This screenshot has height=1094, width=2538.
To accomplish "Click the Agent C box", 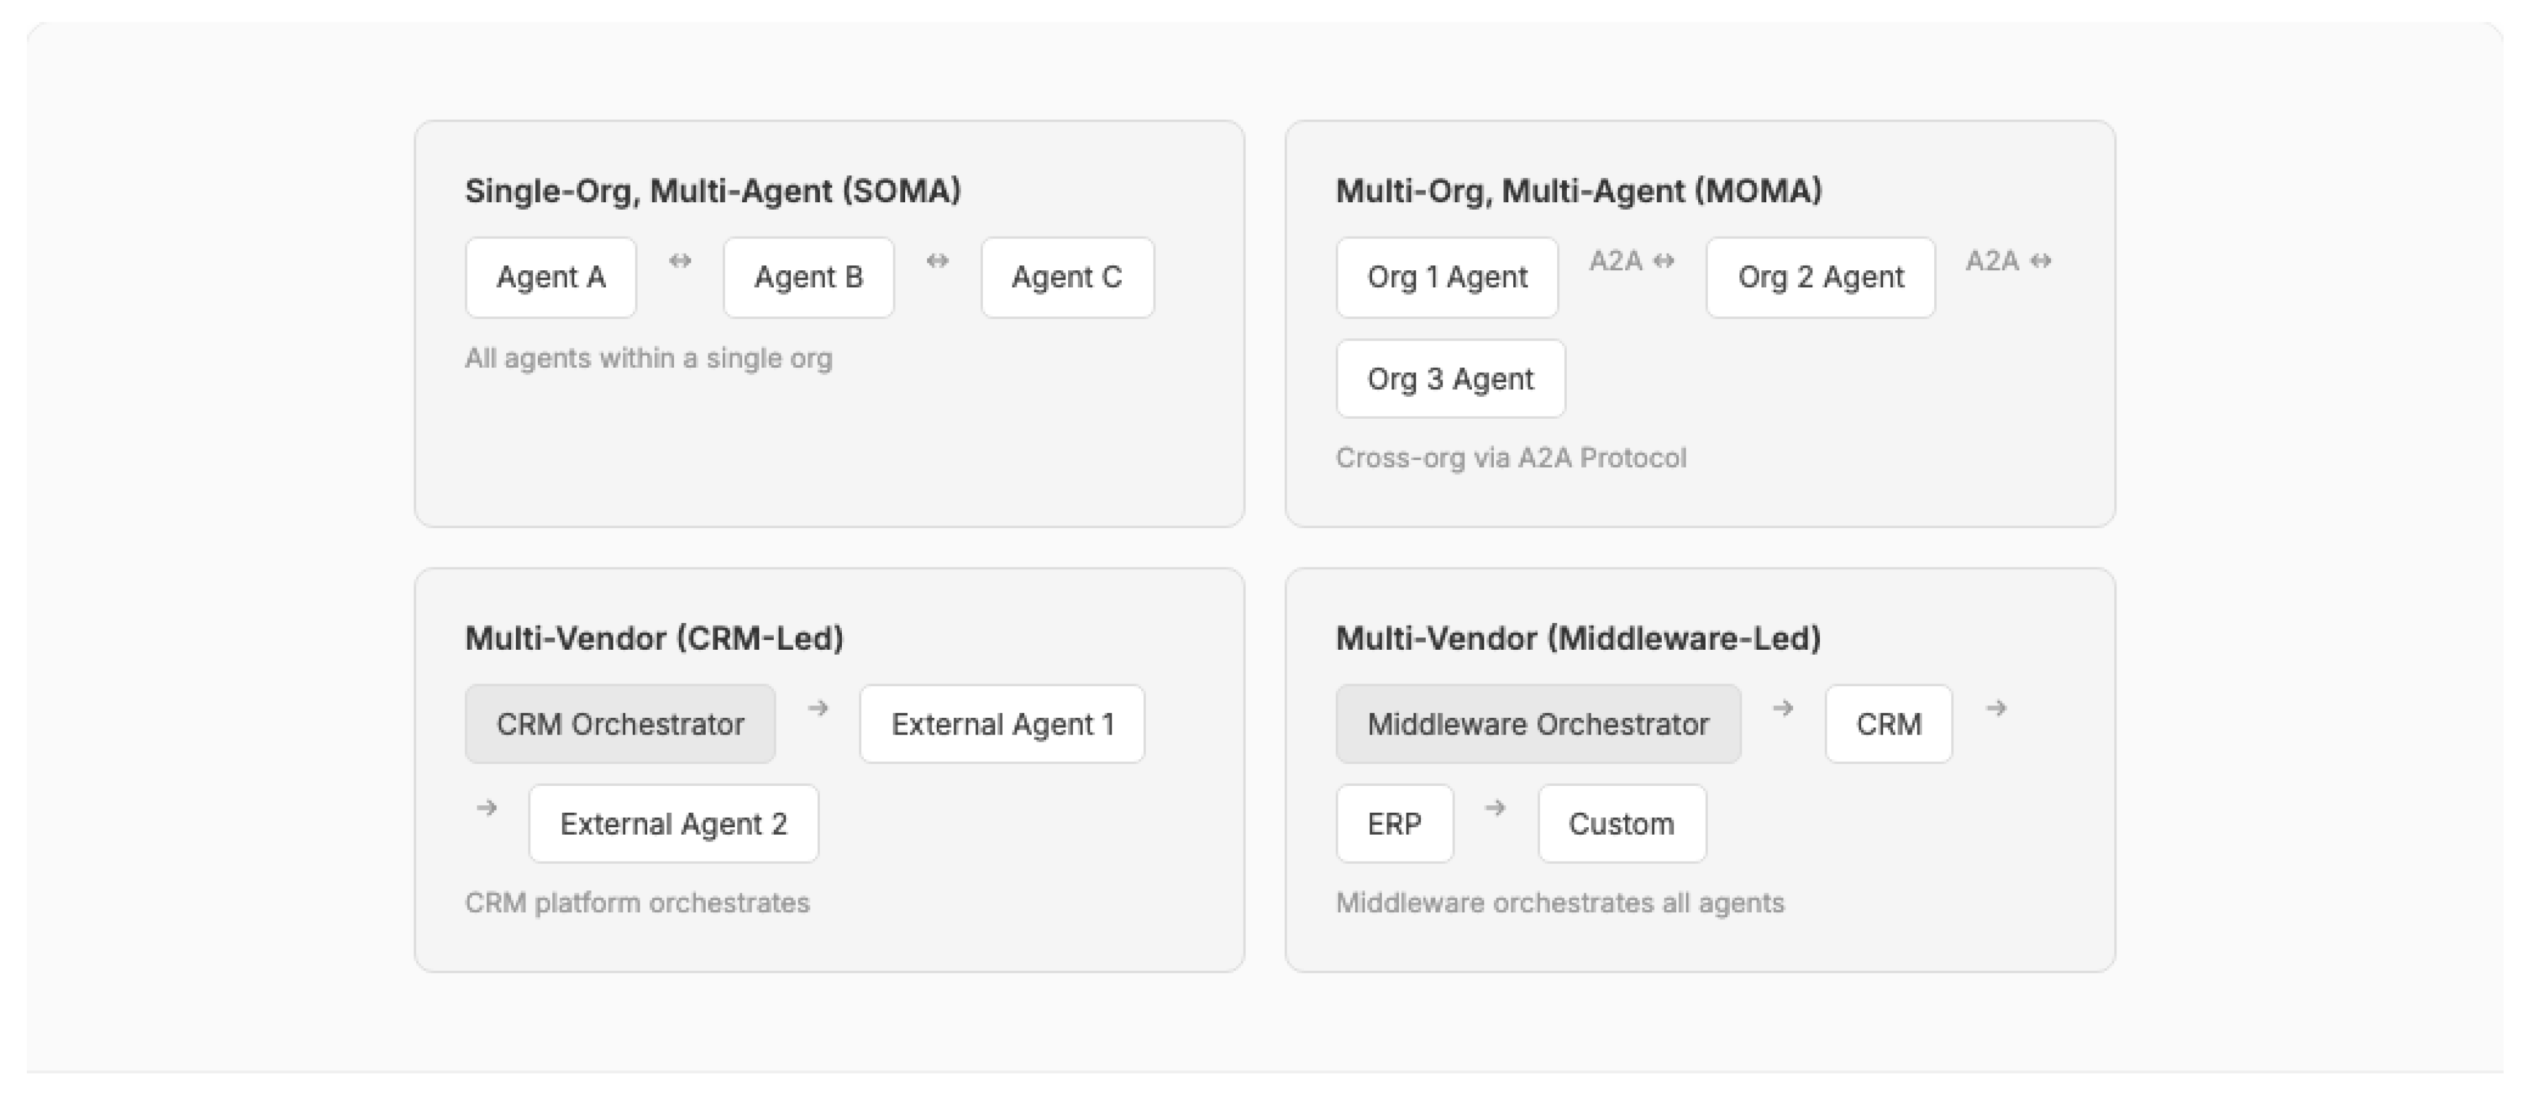I will 1067,278.
